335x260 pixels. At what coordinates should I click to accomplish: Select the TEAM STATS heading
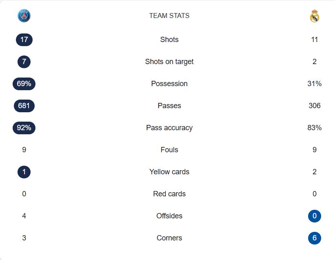point(169,16)
